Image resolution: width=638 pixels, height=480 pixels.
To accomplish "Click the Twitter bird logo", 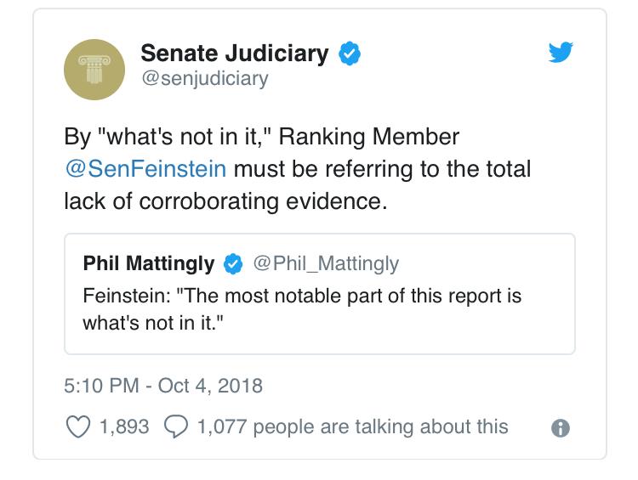I will tap(561, 52).
